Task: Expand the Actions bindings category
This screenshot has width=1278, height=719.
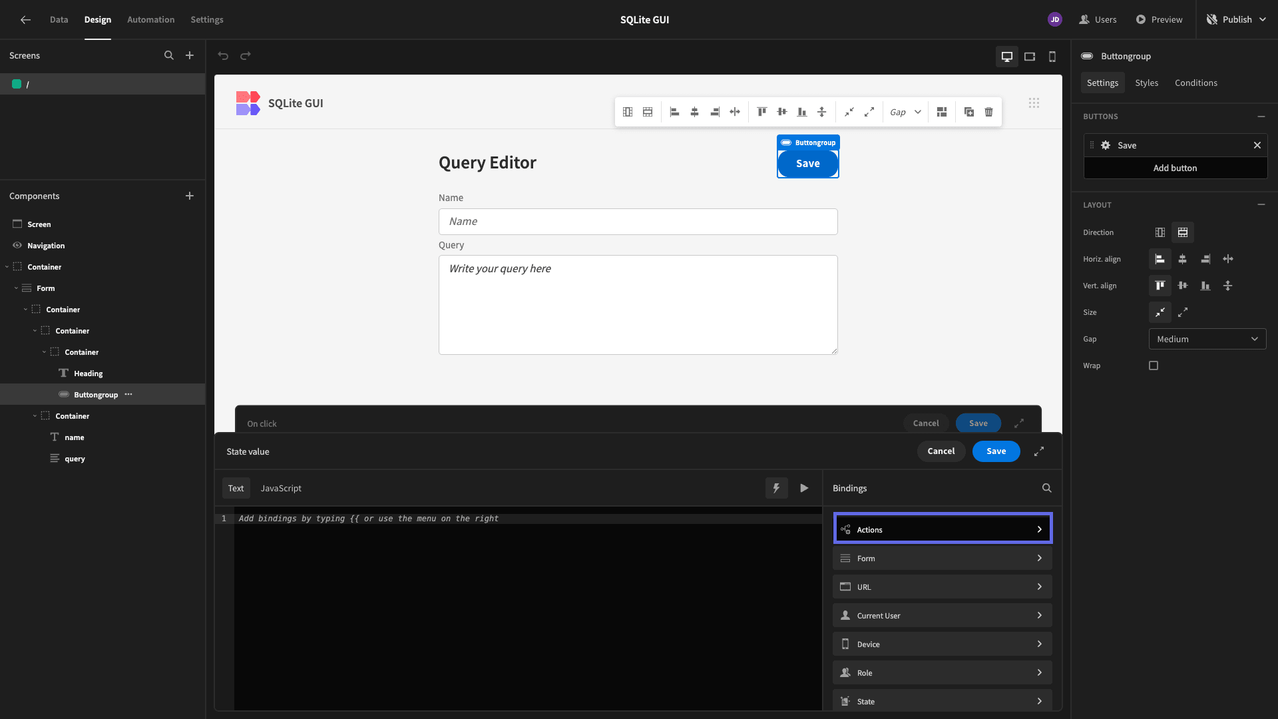Action: coord(943,529)
